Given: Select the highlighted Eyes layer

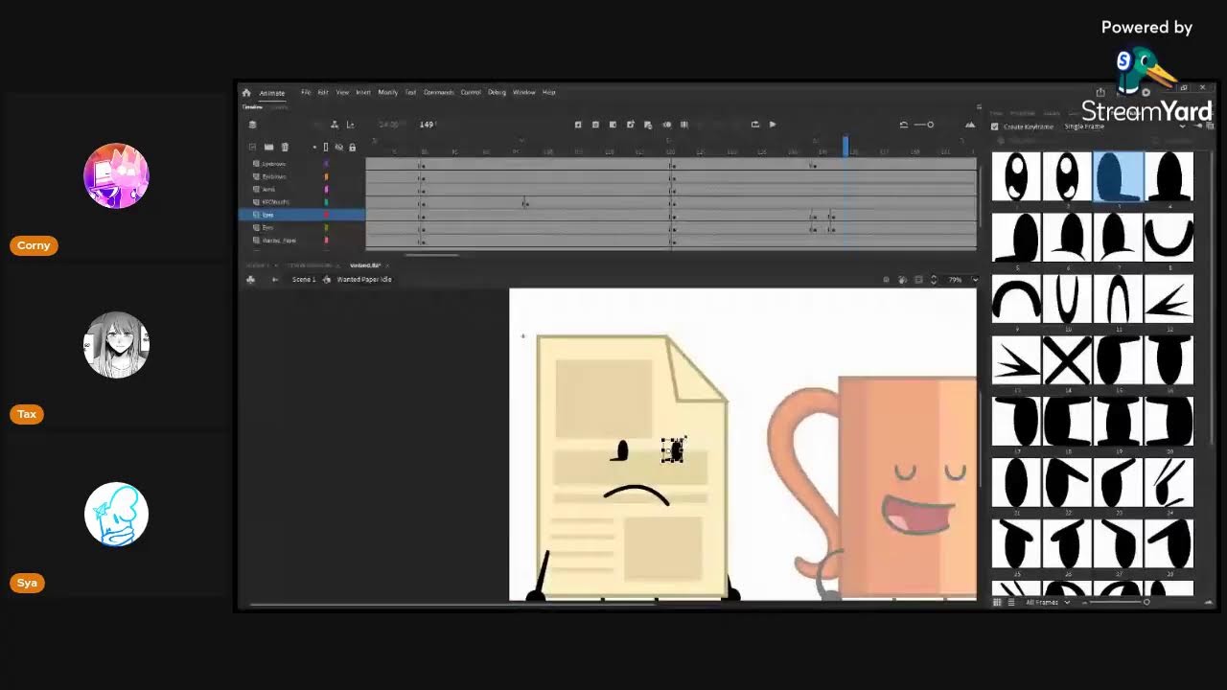Looking at the screenshot, I should pyautogui.click(x=301, y=215).
